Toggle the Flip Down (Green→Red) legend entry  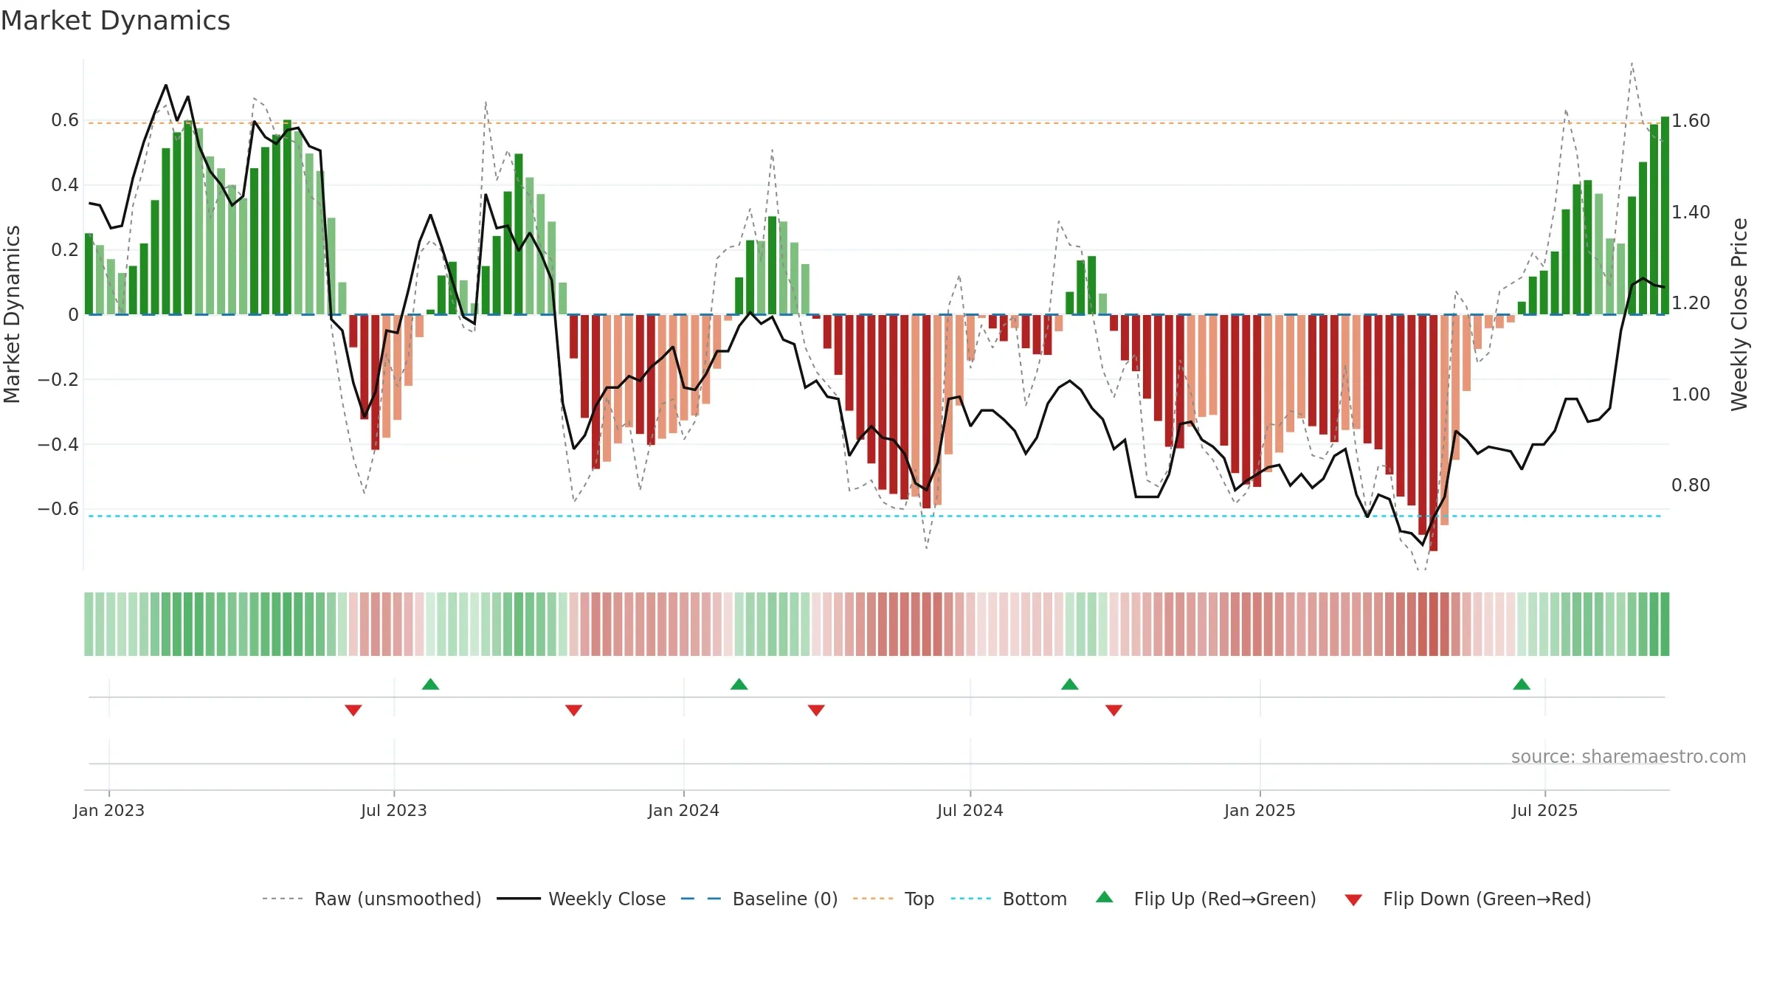coord(1468,899)
